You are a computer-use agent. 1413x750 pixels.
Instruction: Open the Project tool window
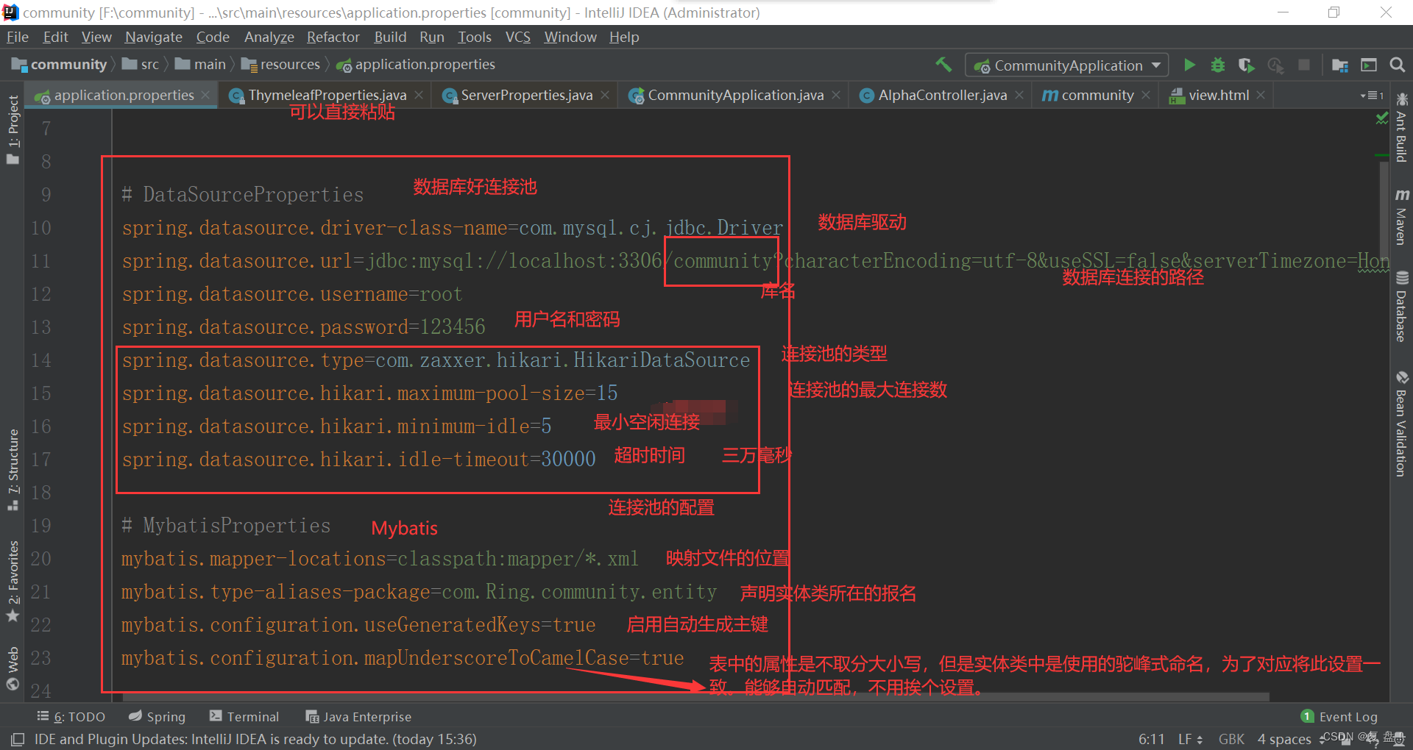click(13, 129)
